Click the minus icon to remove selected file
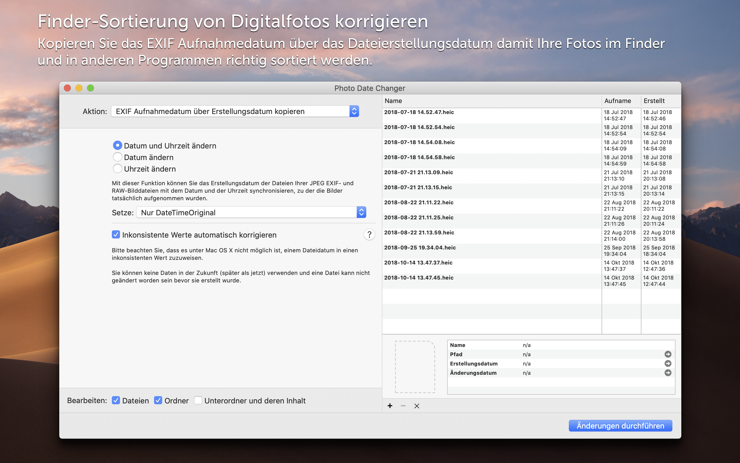The height and width of the screenshot is (463, 740). 403,406
